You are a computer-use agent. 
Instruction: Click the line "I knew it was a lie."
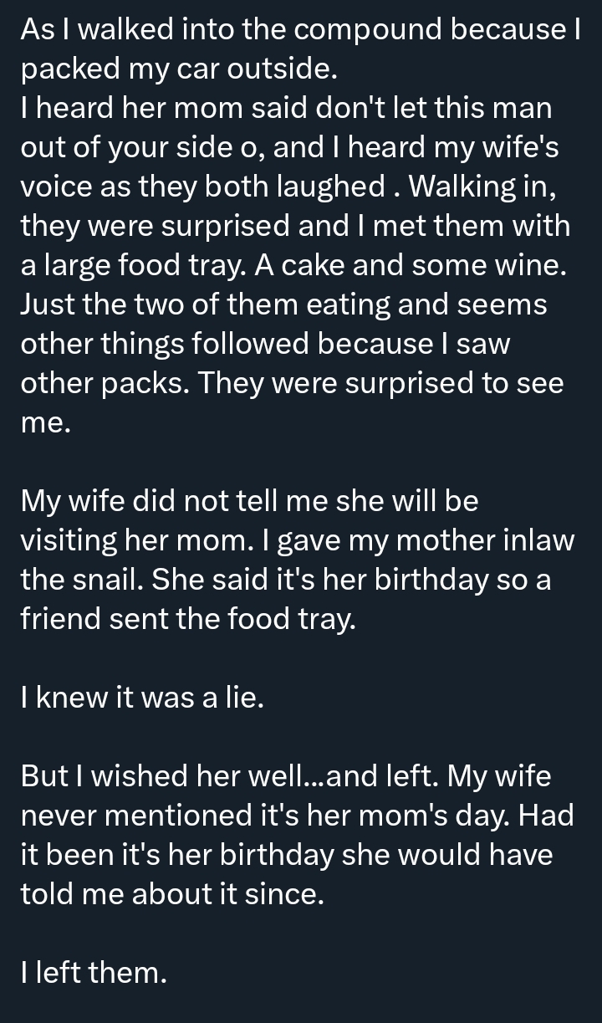[142, 698]
